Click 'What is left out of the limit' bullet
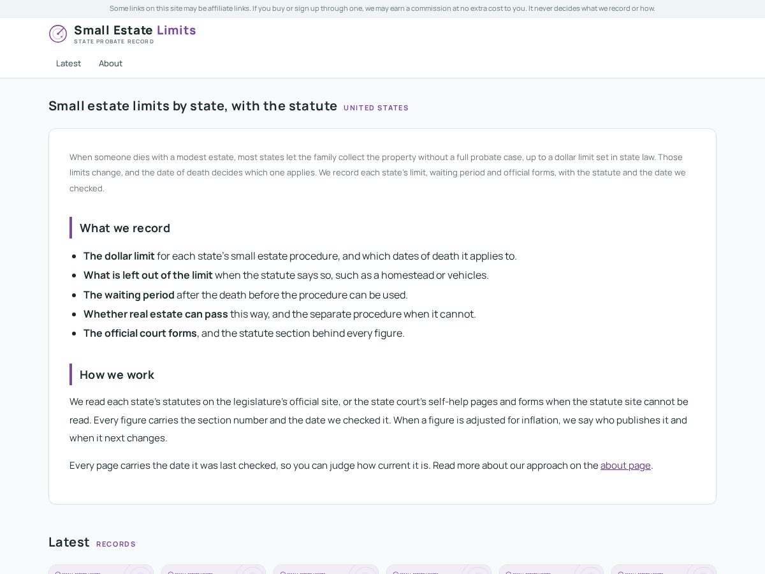This screenshot has width=765, height=574. pyautogui.click(x=148, y=276)
